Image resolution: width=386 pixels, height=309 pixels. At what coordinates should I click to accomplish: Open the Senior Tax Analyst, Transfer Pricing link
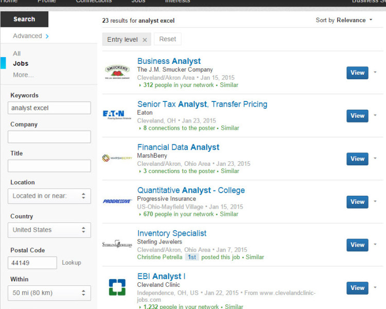pyautogui.click(x=202, y=104)
